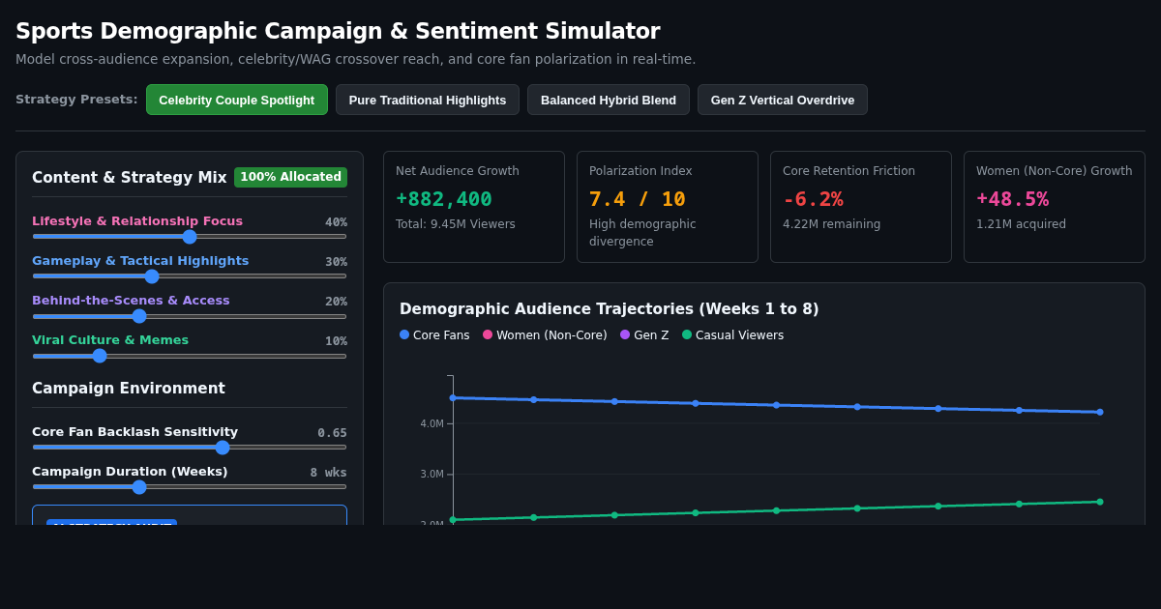Click the 3.0M y-axis label

pos(432,474)
